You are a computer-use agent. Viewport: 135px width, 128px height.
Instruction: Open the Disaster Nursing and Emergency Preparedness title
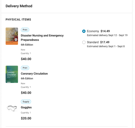42,38
